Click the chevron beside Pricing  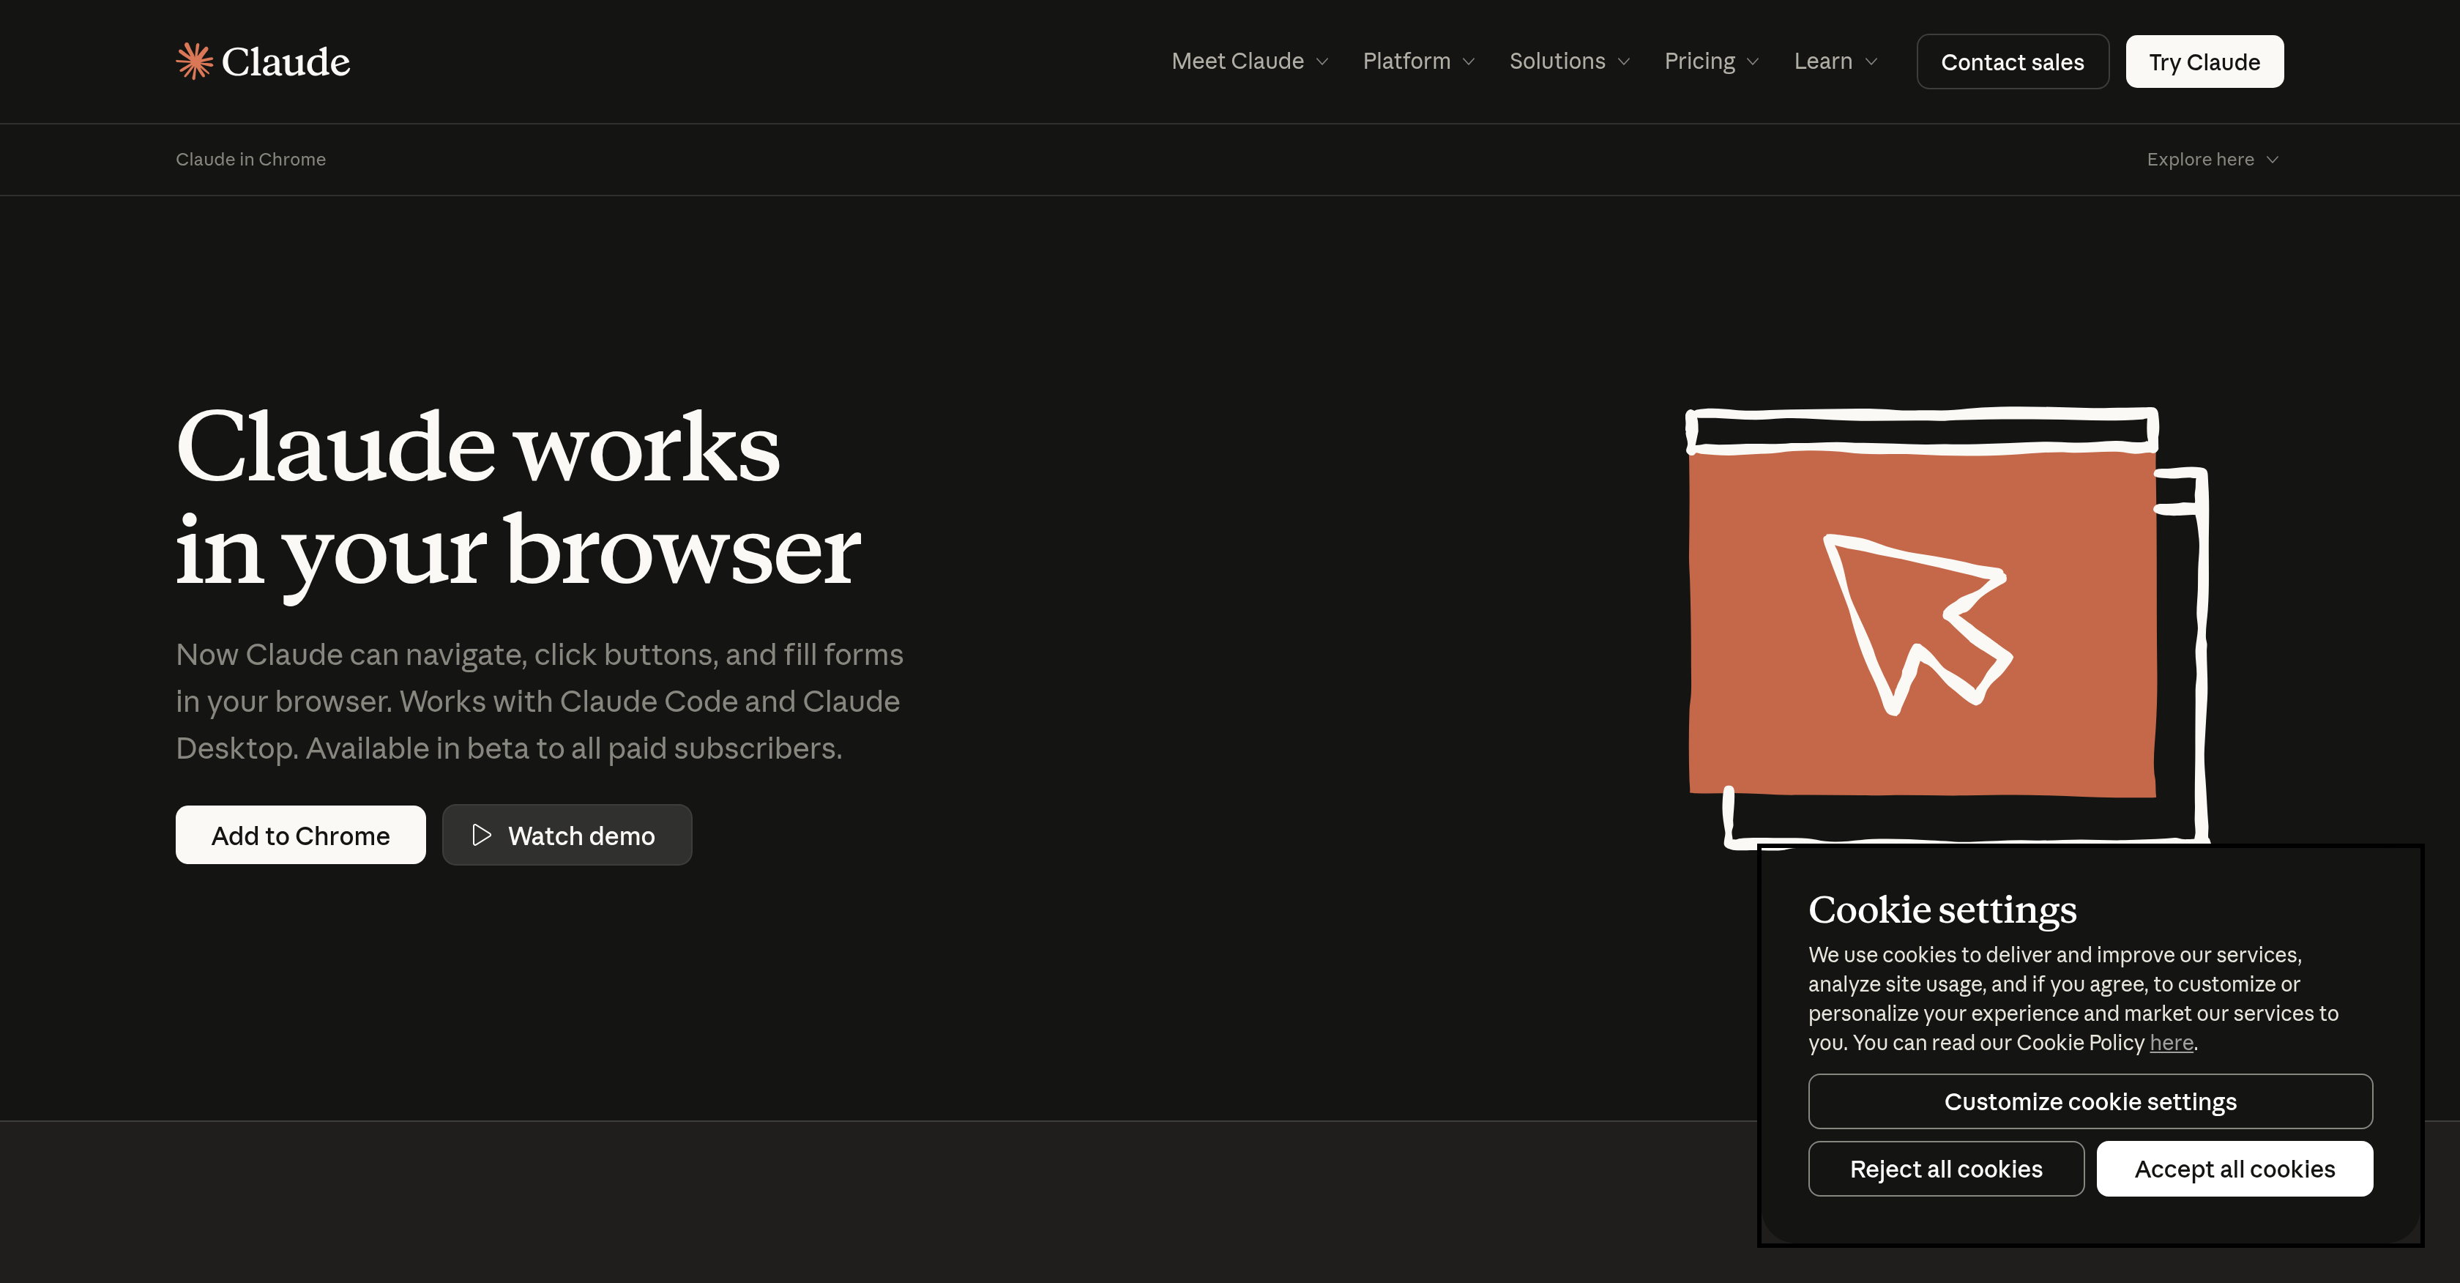(1752, 61)
